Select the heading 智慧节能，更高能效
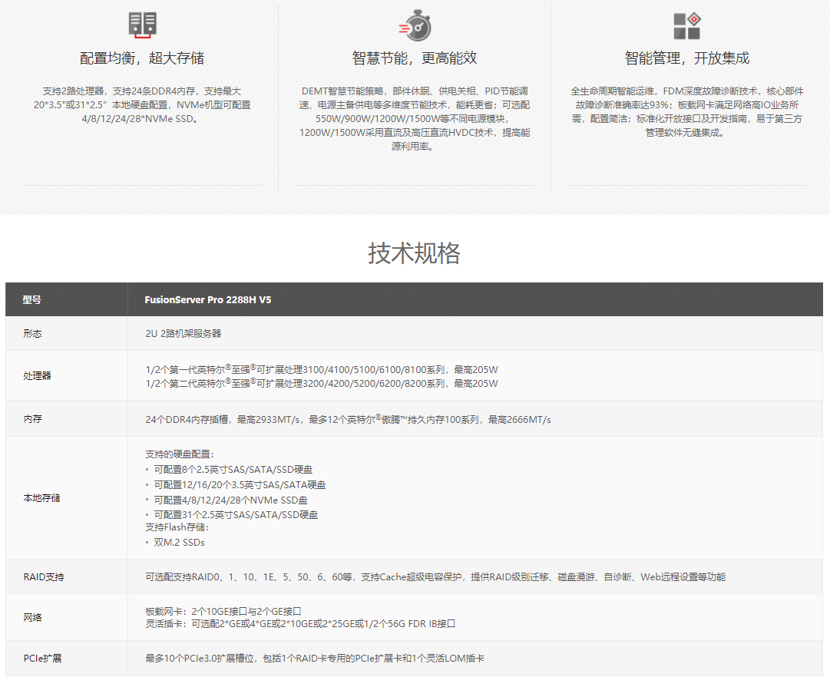Image resolution: width=830 pixels, height=677 pixels. (415, 58)
